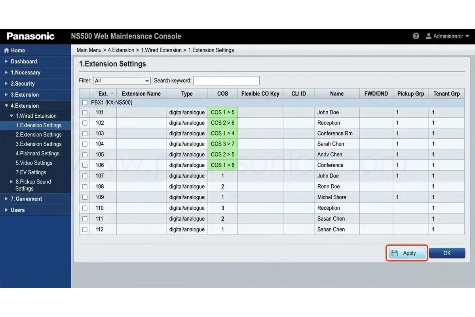
Task: Click the COS column header
Action: point(223,94)
